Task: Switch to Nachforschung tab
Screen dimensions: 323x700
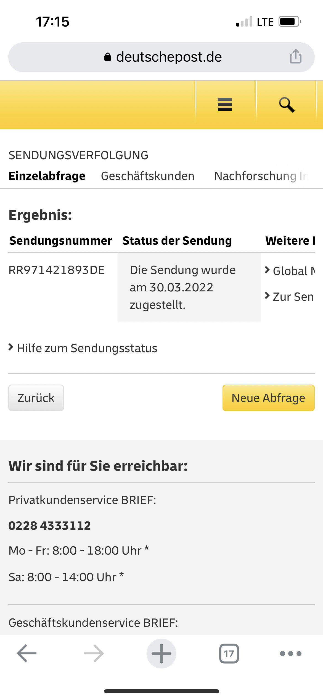Action: pyautogui.click(x=255, y=176)
